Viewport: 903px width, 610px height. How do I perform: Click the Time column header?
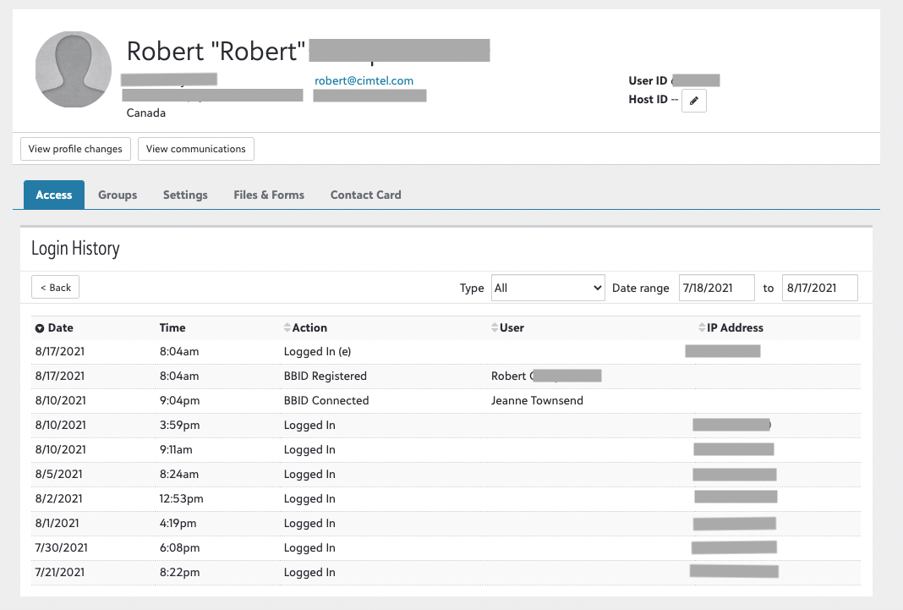(x=172, y=328)
